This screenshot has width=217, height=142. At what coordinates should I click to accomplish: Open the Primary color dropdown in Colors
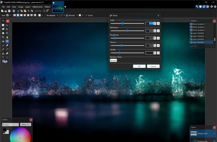pos(11,125)
